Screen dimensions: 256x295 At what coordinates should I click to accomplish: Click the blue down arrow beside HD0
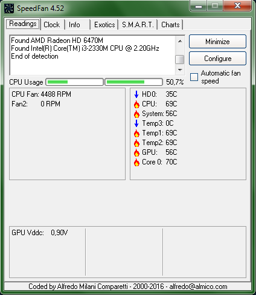pyautogui.click(x=136, y=94)
